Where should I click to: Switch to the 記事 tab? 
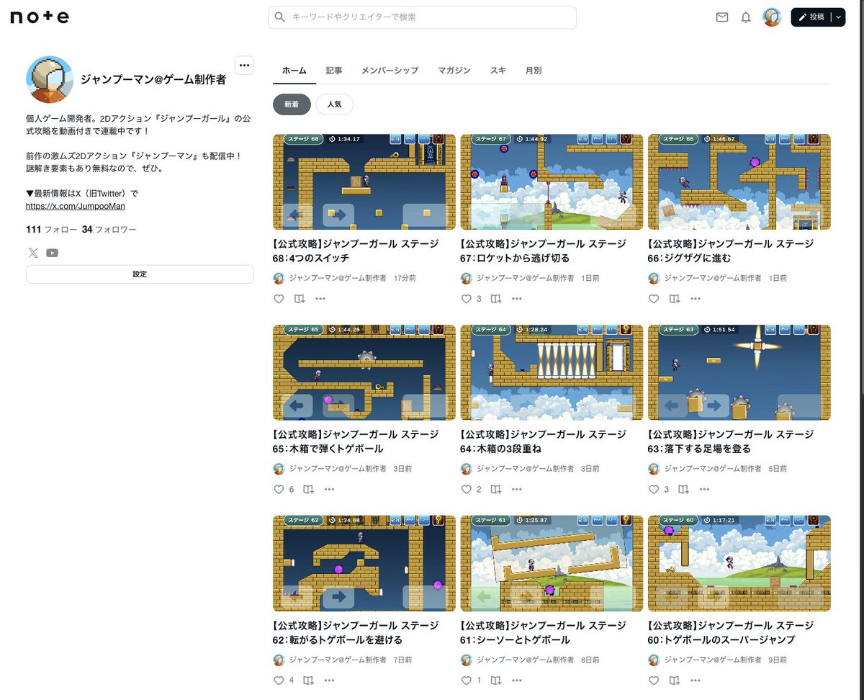334,71
